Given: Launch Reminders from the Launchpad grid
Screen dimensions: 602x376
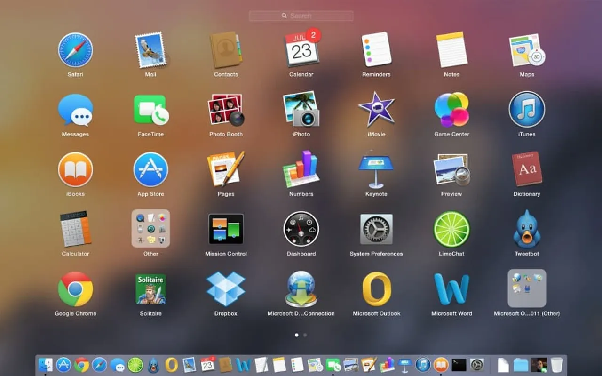Looking at the screenshot, I should (x=376, y=49).
